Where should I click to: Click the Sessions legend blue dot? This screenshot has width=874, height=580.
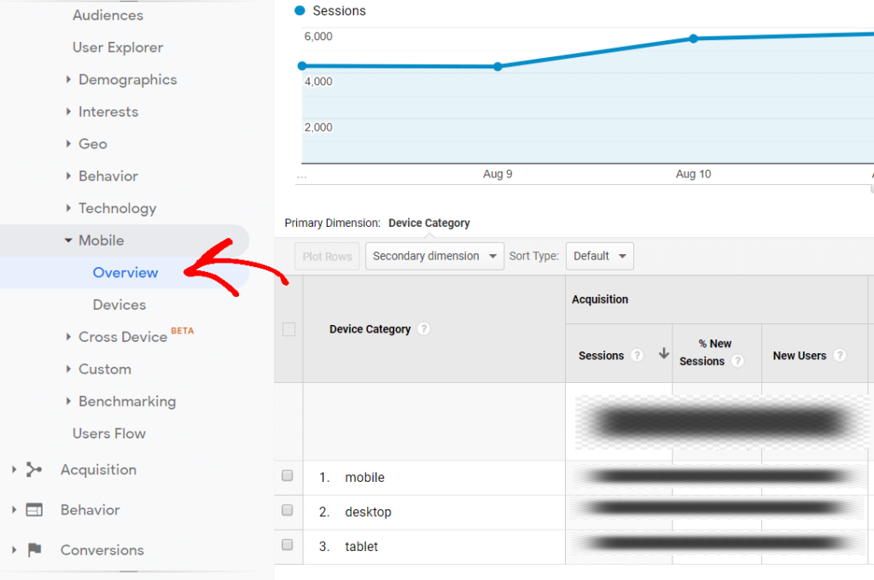[x=300, y=10]
